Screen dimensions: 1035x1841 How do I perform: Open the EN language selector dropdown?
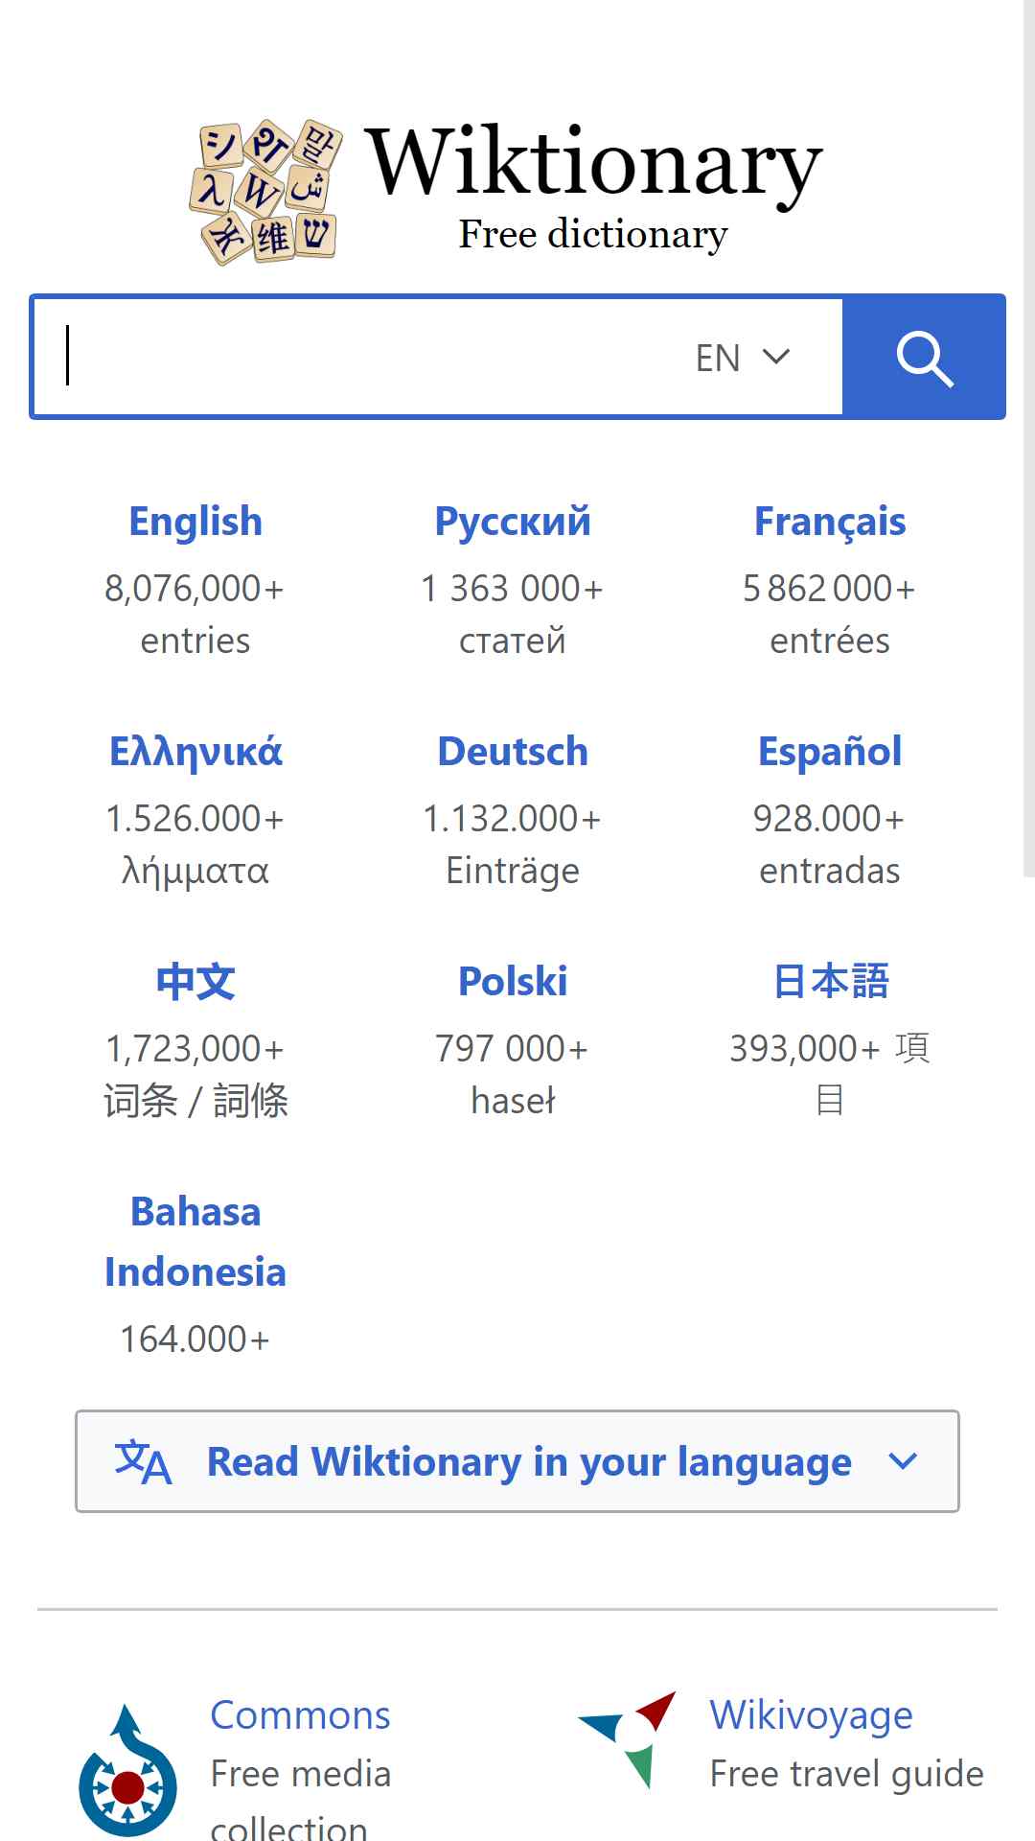pos(743,358)
